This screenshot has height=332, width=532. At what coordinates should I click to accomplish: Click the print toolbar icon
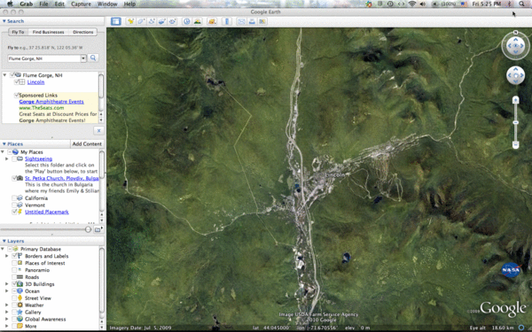252,21
